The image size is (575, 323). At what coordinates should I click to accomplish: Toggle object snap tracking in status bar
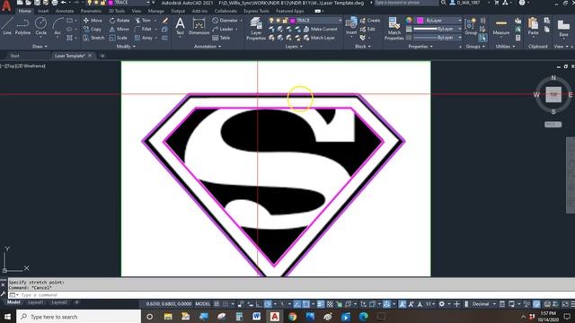297,304
